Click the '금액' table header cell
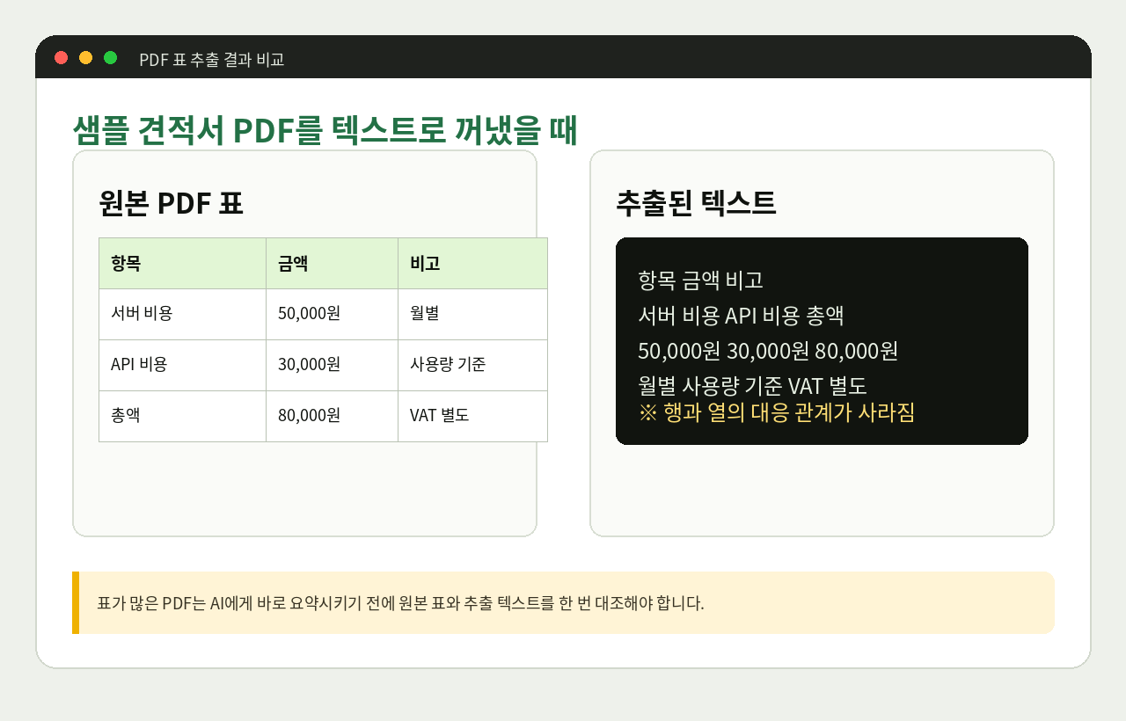This screenshot has width=1126, height=721. click(x=332, y=263)
